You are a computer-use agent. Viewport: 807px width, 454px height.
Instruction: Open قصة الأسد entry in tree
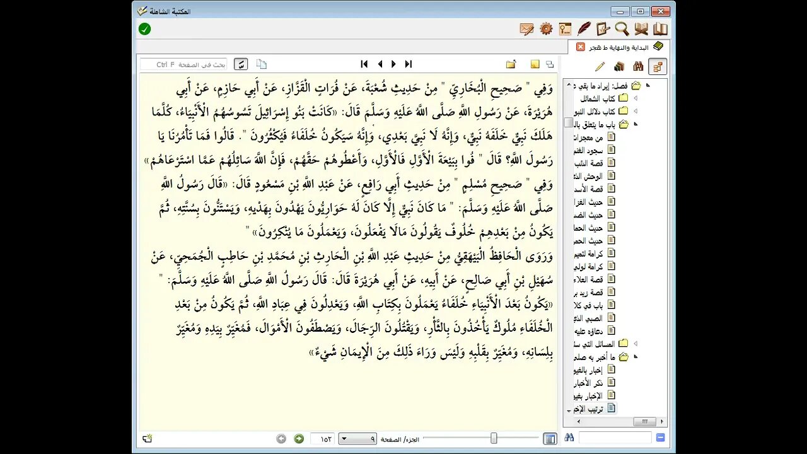[595, 189]
